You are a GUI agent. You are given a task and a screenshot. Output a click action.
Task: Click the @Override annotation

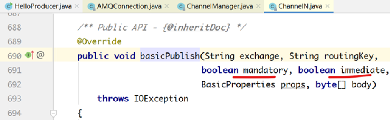point(99,41)
